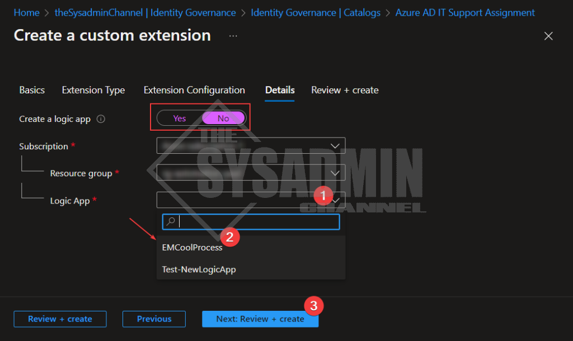Switch to the Basics tab
Image resolution: width=573 pixels, height=341 pixels.
tap(32, 90)
